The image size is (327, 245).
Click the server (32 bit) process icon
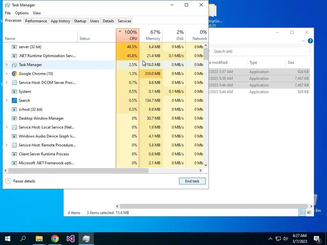(14, 47)
